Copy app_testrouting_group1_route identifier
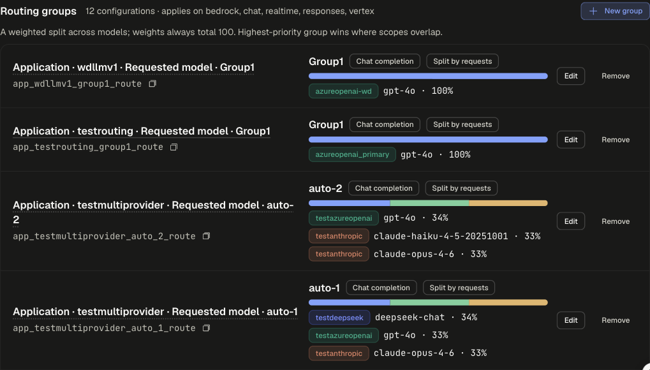 [x=174, y=147]
